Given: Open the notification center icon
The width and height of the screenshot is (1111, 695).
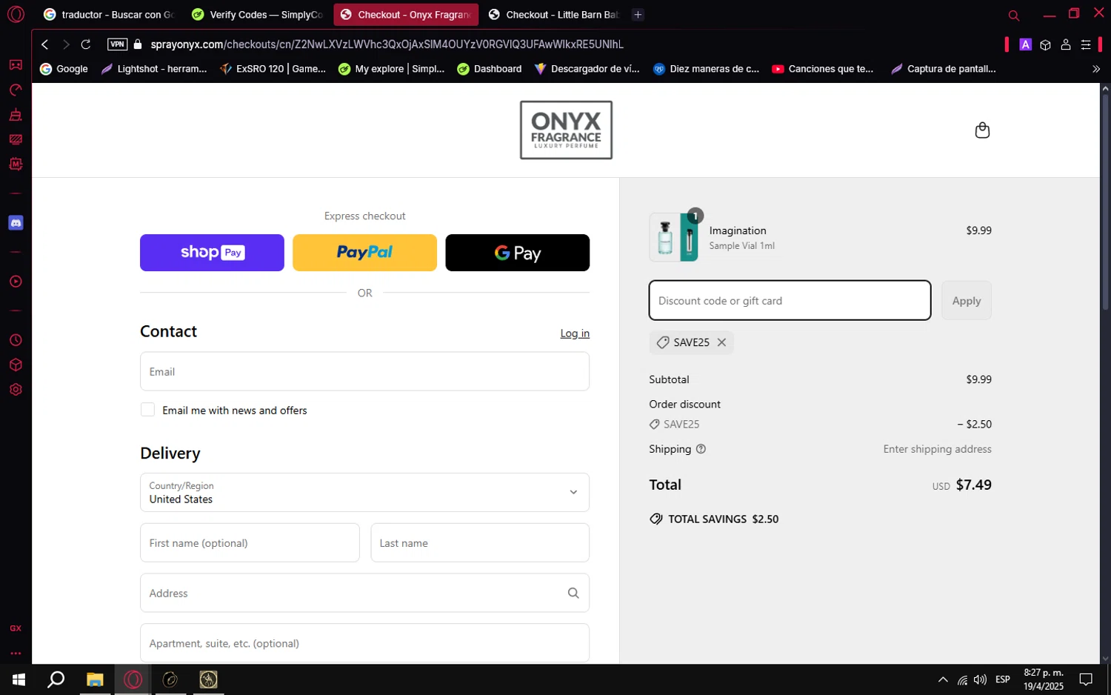Looking at the screenshot, I should click(1086, 679).
